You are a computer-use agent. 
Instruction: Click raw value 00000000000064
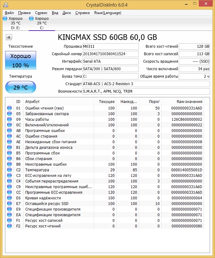pyautogui.click(x=187, y=198)
